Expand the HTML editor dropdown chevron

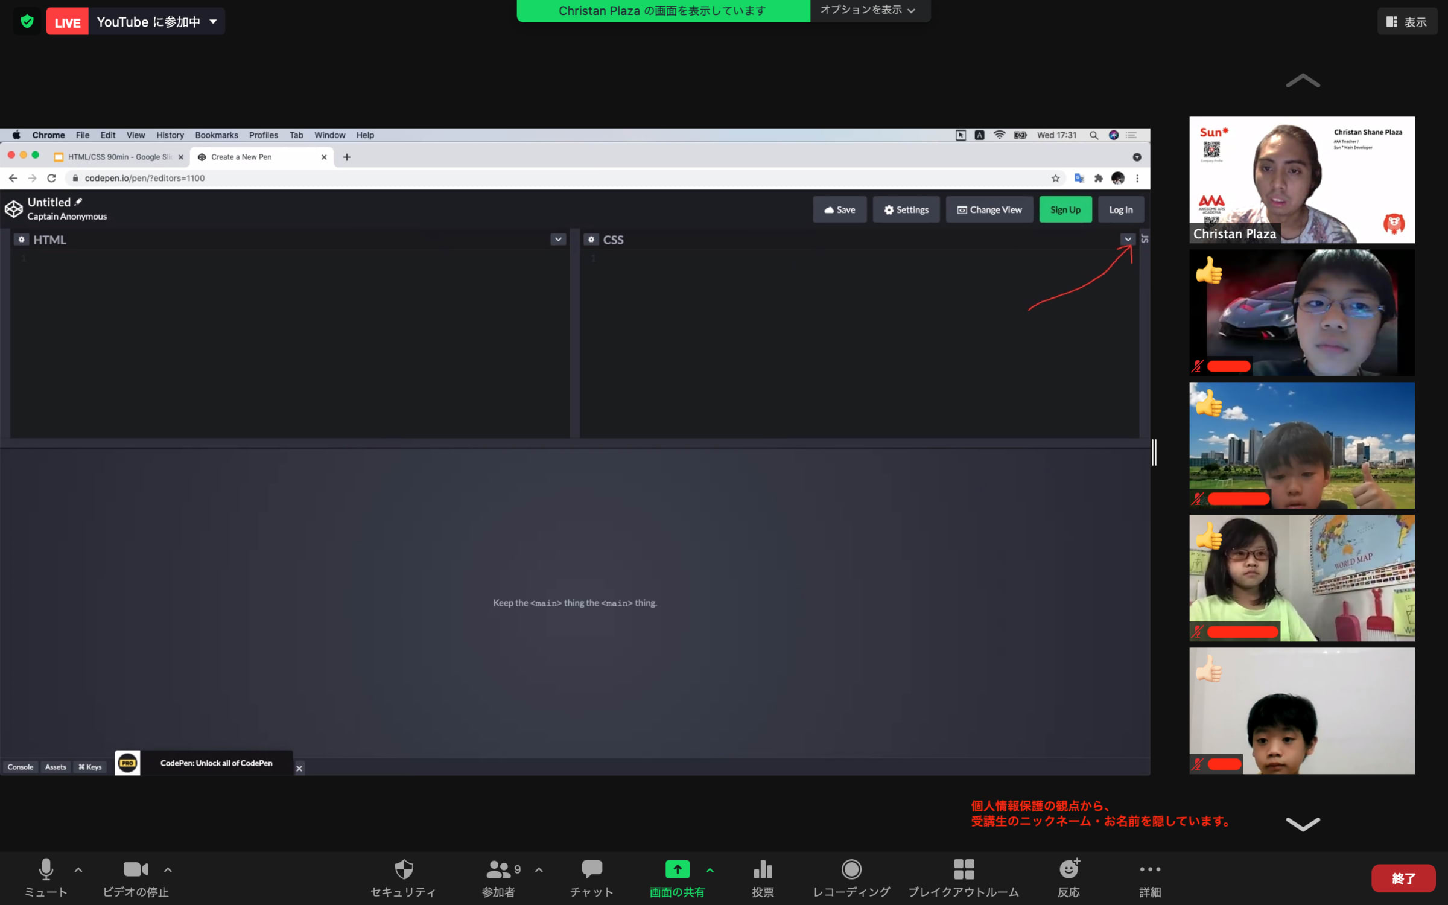pos(558,240)
